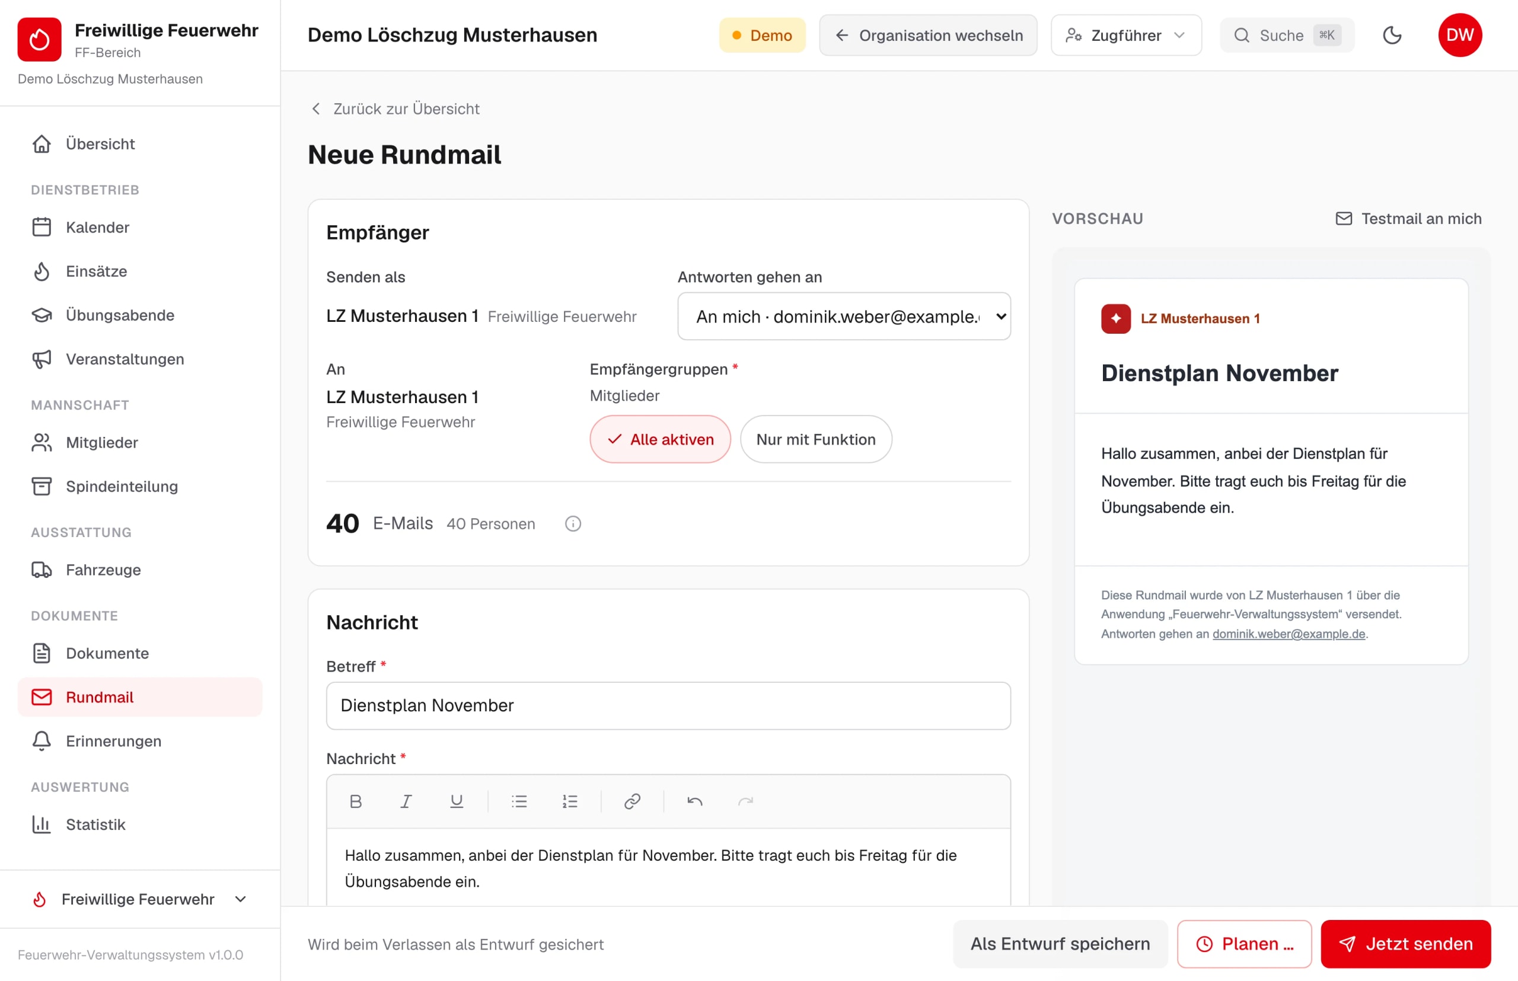Screen dimensions: 1518x981
Task: Show recipient count info icon
Action: (x=573, y=523)
